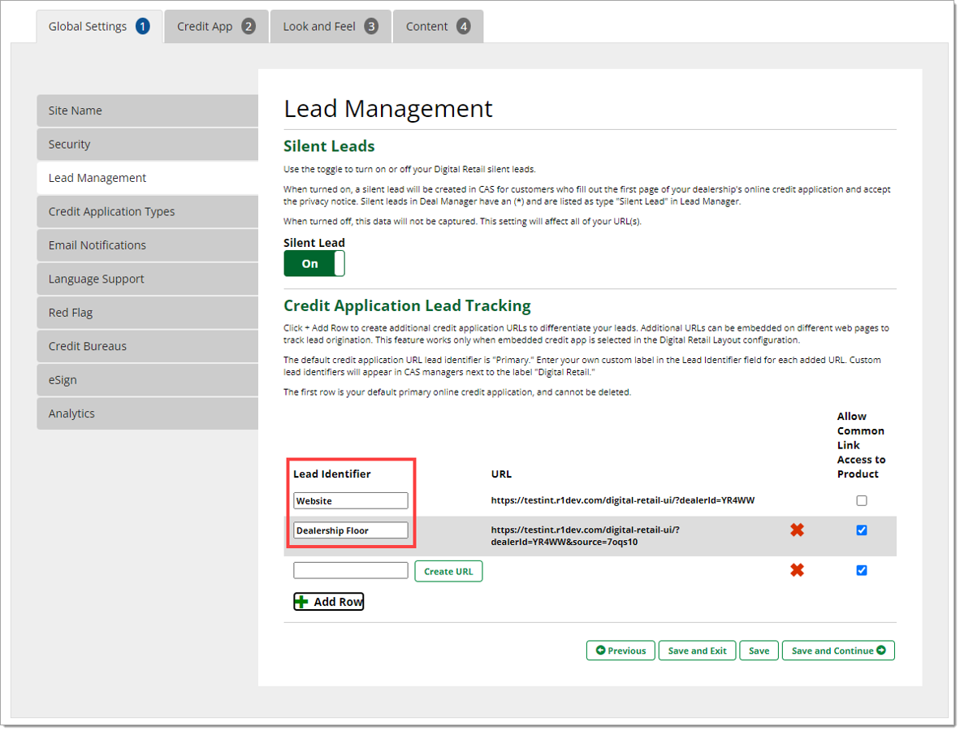Image resolution: width=960 pixels, height=731 pixels.
Task: Delete the Dealership Floor row with red X
Action: click(x=797, y=530)
